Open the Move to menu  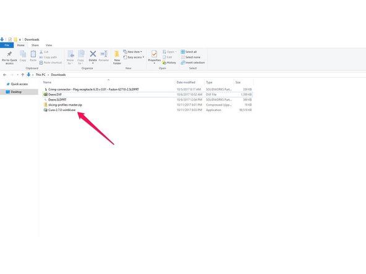pyautogui.click(x=70, y=57)
